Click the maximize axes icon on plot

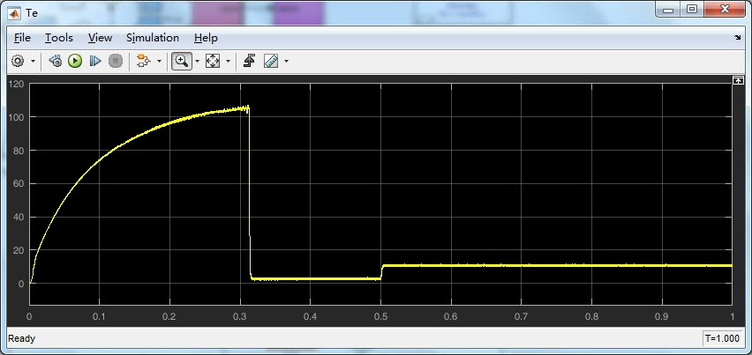(x=738, y=80)
